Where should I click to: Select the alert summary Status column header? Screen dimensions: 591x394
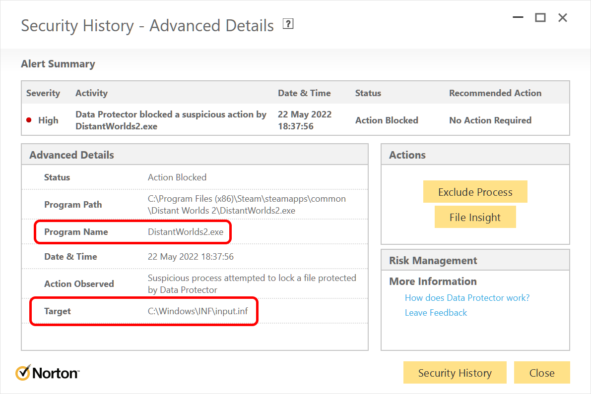click(x=368, y=93)
